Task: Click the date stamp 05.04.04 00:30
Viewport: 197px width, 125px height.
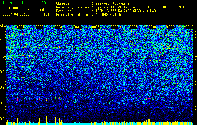Action: coord(16,14)
